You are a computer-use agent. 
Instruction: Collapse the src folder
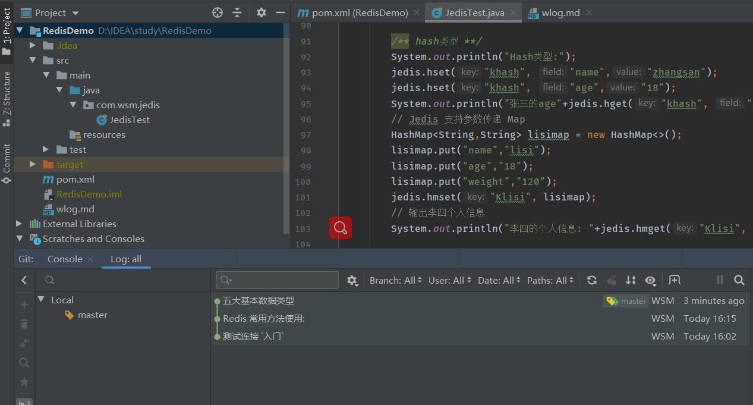coord(33,60)
